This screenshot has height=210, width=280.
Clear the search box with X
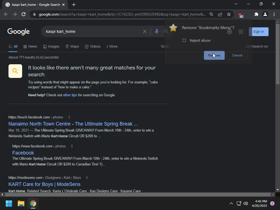coord(145,31)
